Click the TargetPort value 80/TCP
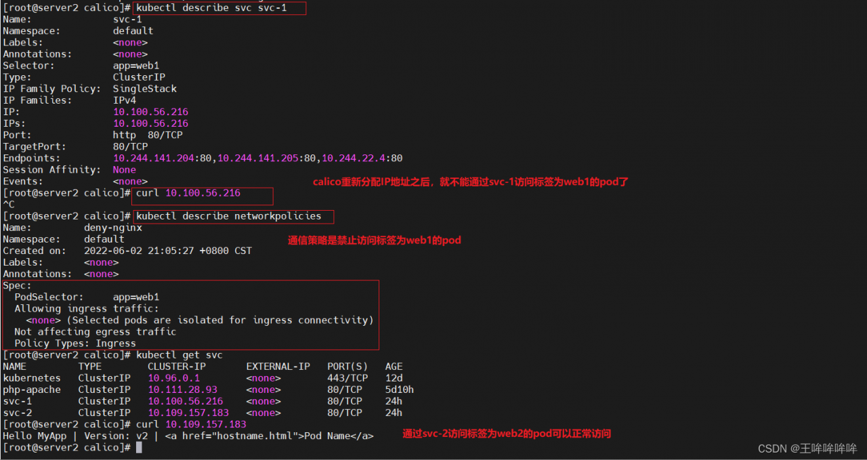 (x=130, y=146)
